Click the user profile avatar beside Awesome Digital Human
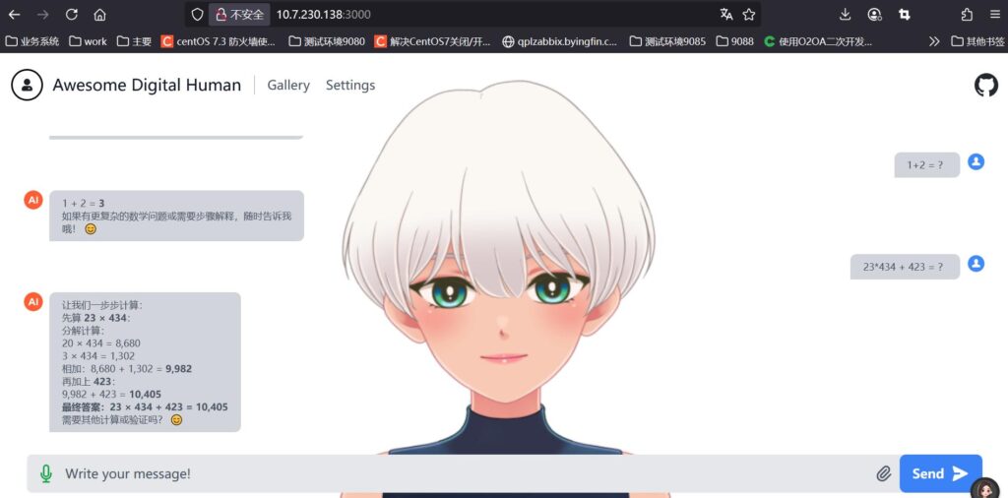Image resolution: width=1008 pixels, height=498 pixels. coord(27,86)
